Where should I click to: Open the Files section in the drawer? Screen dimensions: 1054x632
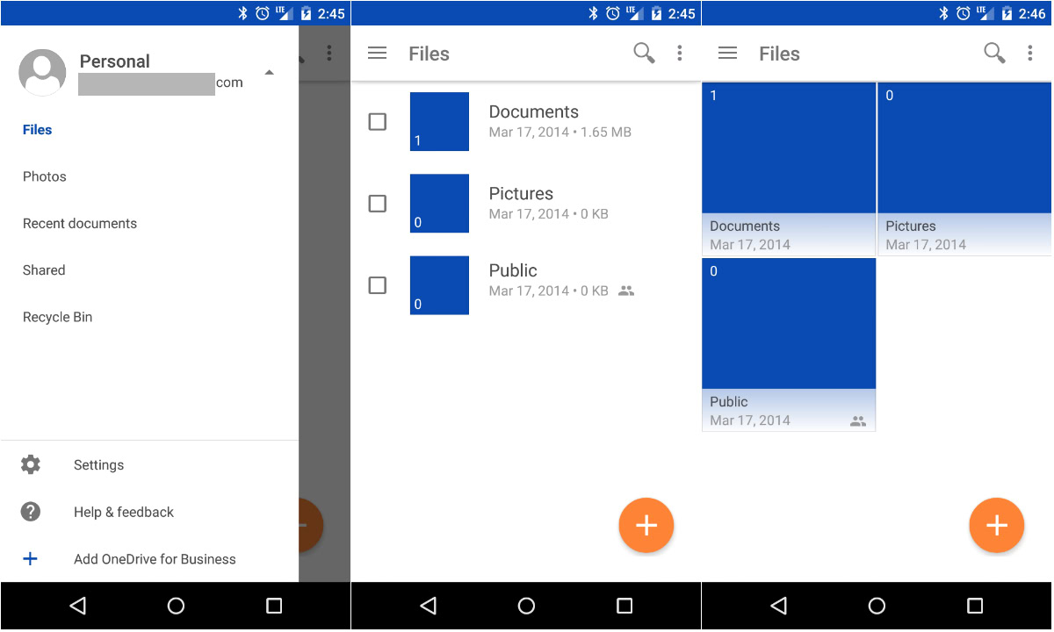[x=38, y=130]
